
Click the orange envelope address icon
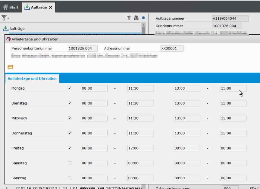tap(10, 67)
